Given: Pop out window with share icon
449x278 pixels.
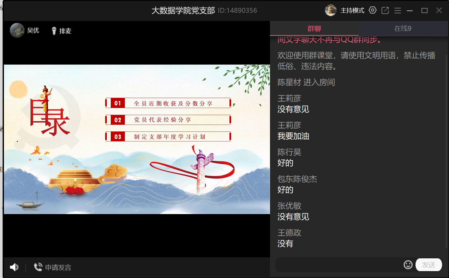Looking at the screenshot, I should pos(385,10).
